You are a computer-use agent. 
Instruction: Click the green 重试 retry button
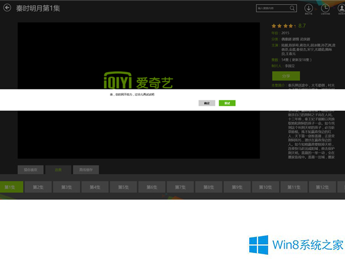pyautogui.click(x=227, y=103)
